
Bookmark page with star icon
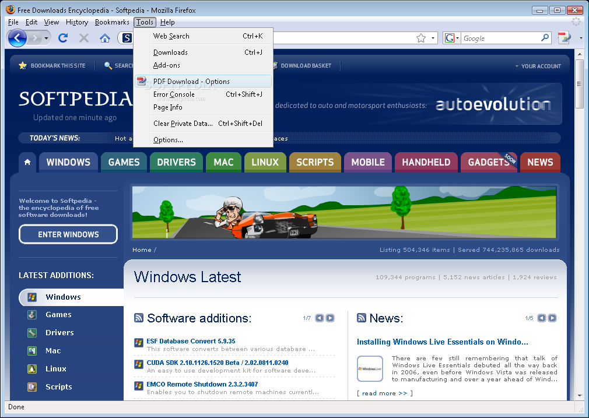421,38
